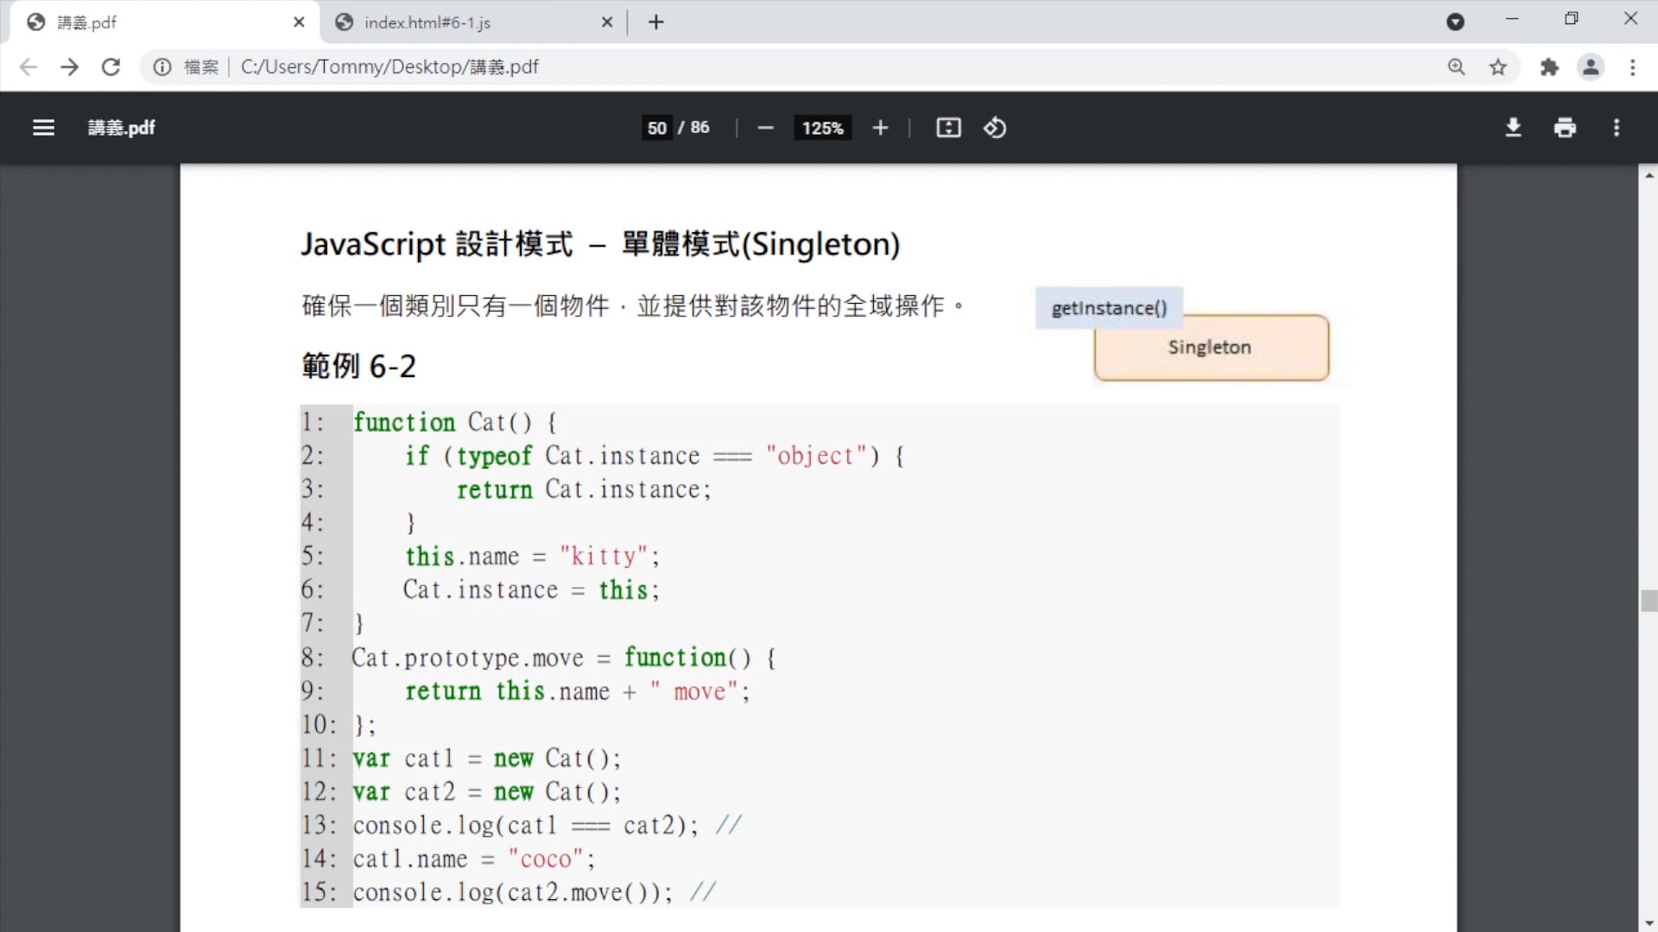Download the PDF file
The height and width of the screenshot is (932, 1658).
[x=1513, y=128]
